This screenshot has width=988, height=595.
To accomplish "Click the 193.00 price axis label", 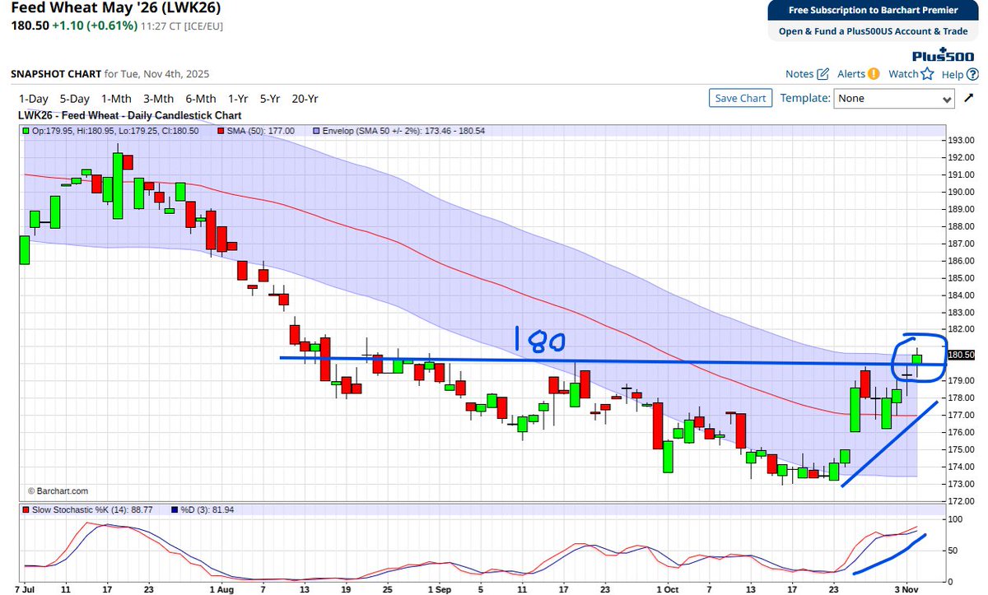I will point(962,140).
